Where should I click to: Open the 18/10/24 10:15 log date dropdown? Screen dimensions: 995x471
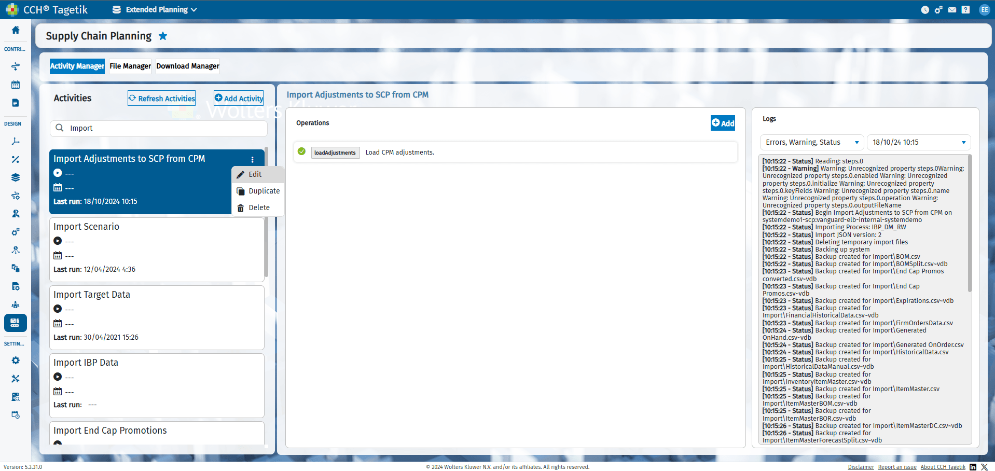(919, 142)
